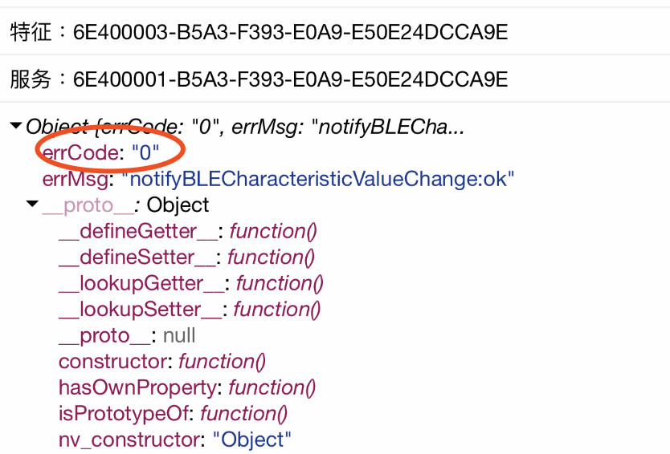Select the __lookupSetter__ entry
The width and height of the screenshot is (670, 454).
click(x=130, y=310)
